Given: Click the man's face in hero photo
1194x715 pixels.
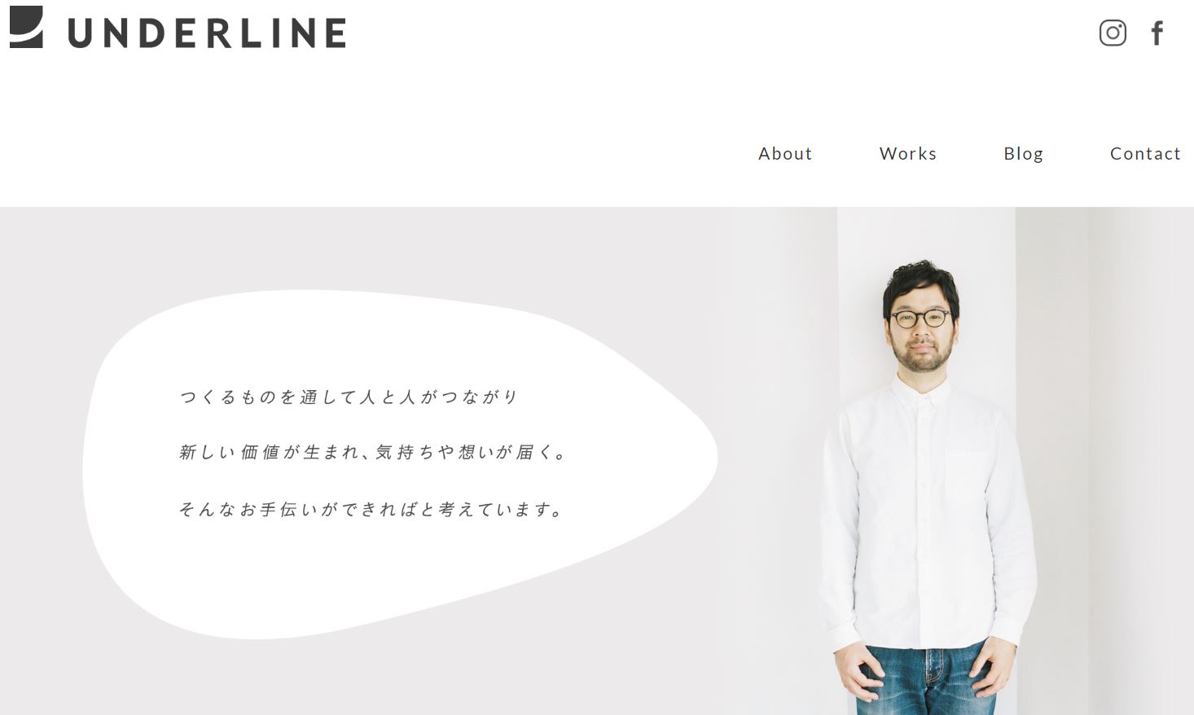Looking at the screenshot, I should pyautogui.click(x=920, y=330).
